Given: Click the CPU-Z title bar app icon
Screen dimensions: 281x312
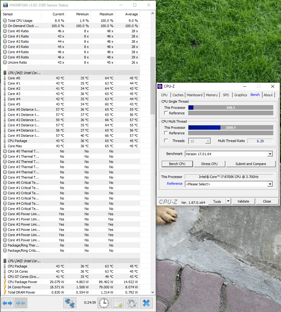Looking at the screenshot, I should point(160,86).
